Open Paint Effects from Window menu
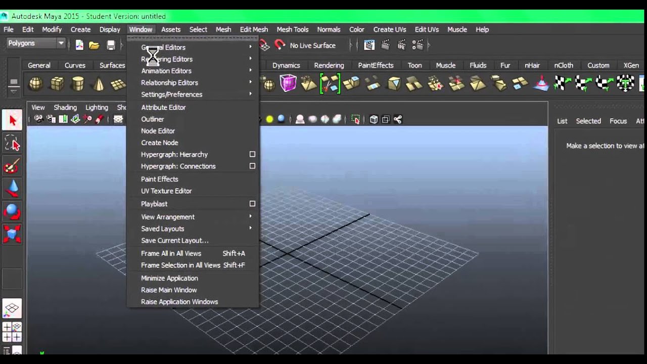The height and width of the screenshot is (364, 647). pos(193,179)
